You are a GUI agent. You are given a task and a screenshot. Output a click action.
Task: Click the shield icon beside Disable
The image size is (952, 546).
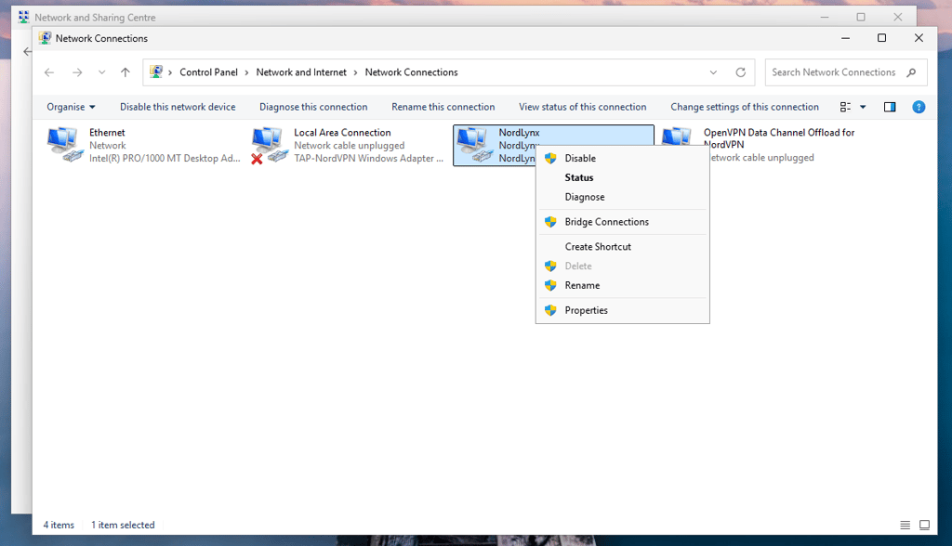[550, 159]
